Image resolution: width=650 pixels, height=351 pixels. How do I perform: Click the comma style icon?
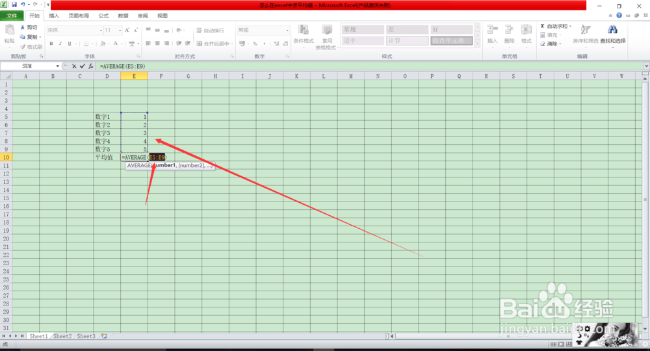(x=265, y=44)
